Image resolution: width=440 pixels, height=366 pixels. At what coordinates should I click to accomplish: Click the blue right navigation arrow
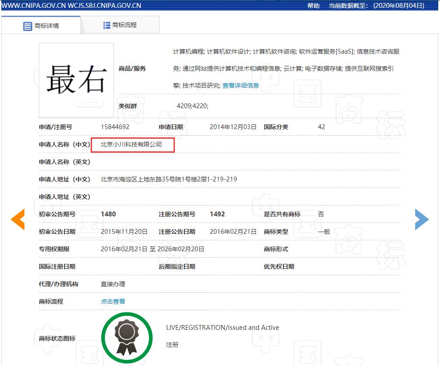422,219
